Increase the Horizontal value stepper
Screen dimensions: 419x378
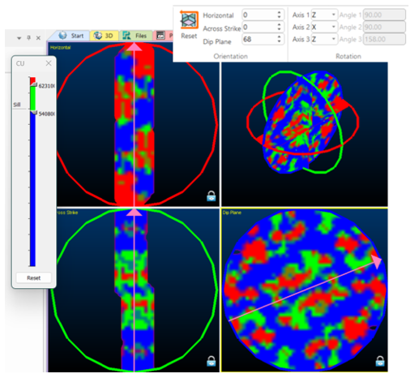point(280,12)
